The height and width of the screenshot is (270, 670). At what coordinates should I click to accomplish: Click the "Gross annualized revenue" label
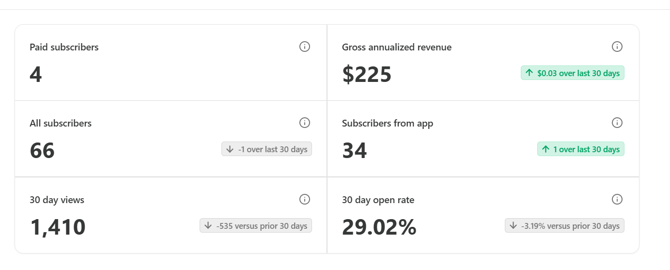pos(396,48)
